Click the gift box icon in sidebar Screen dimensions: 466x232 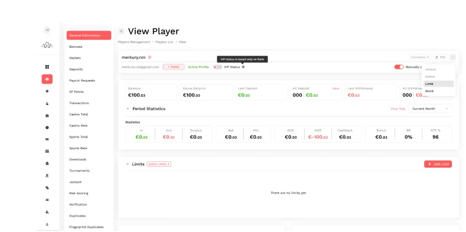47,115
